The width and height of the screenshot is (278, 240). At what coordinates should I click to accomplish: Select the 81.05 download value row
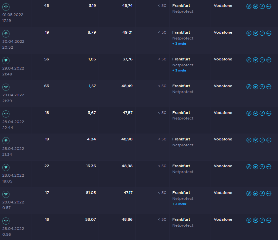91,193
